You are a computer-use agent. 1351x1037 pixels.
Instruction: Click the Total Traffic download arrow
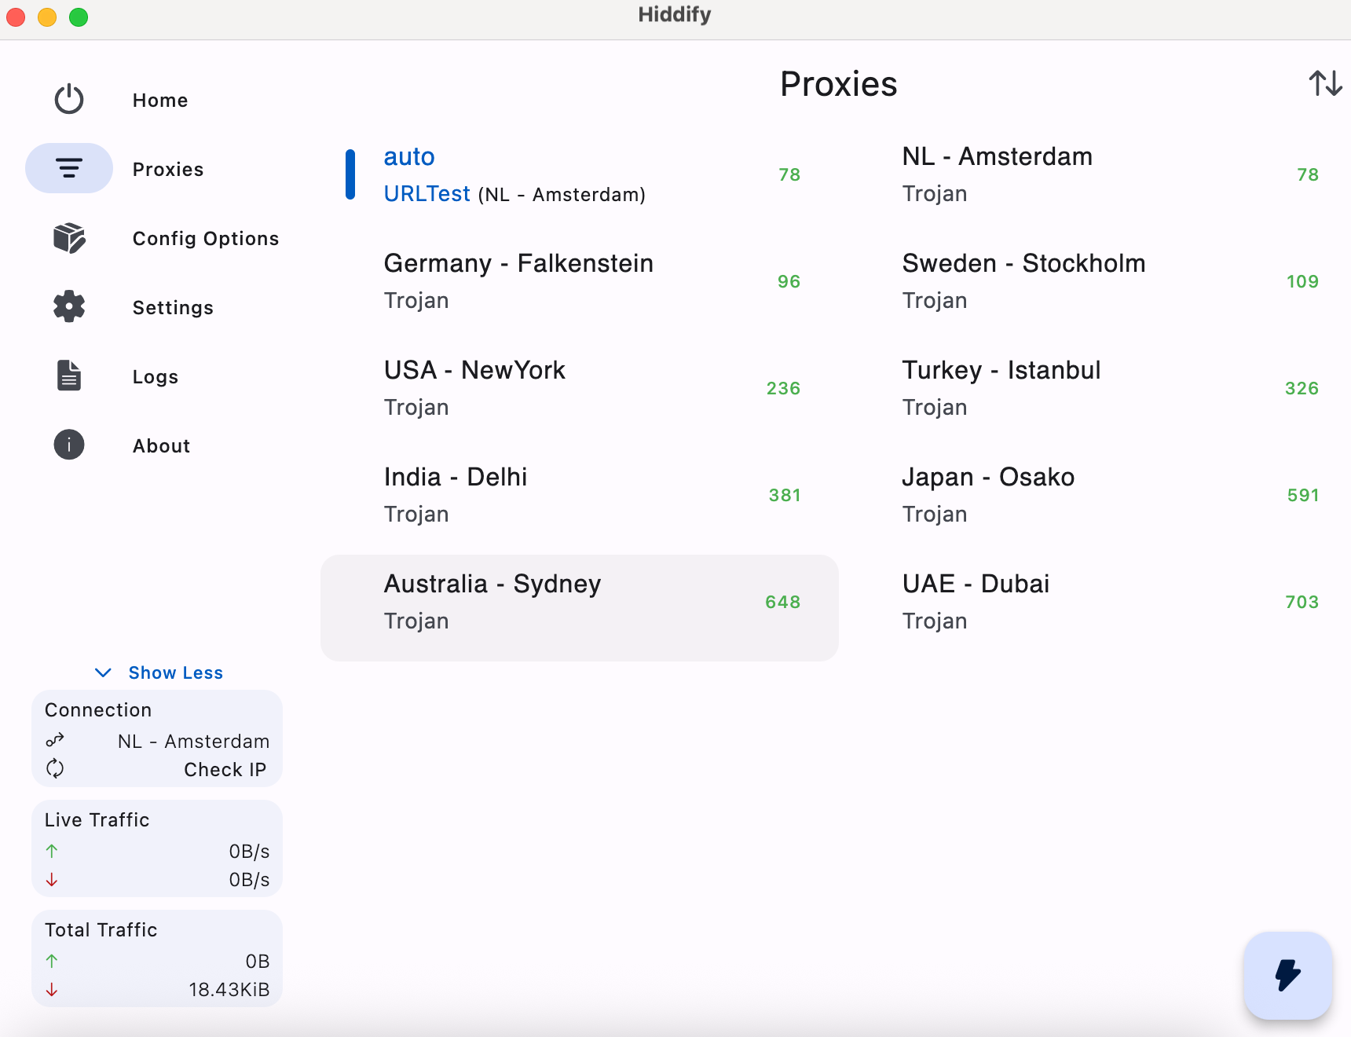click(x=52, y=990)
